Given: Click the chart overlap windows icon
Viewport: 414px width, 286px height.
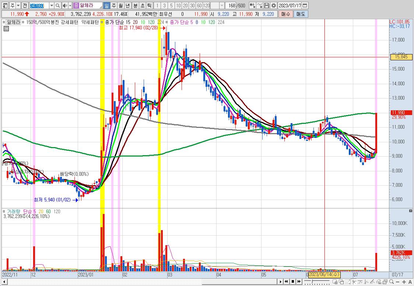Looking at the screenshot, I should 341,282.
